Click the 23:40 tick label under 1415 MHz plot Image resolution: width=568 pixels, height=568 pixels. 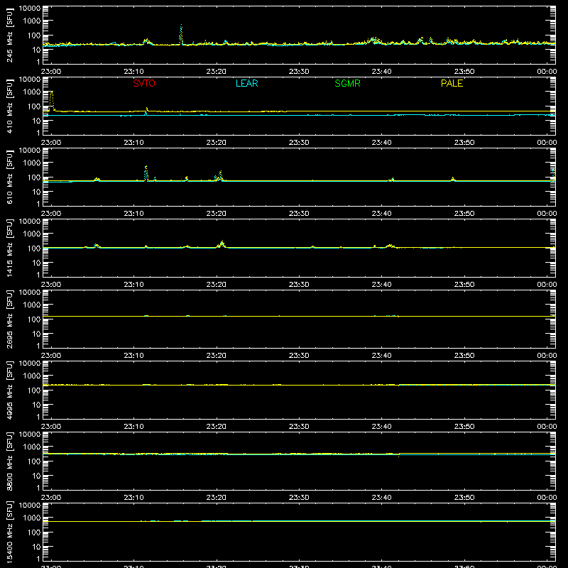point(381,285)
